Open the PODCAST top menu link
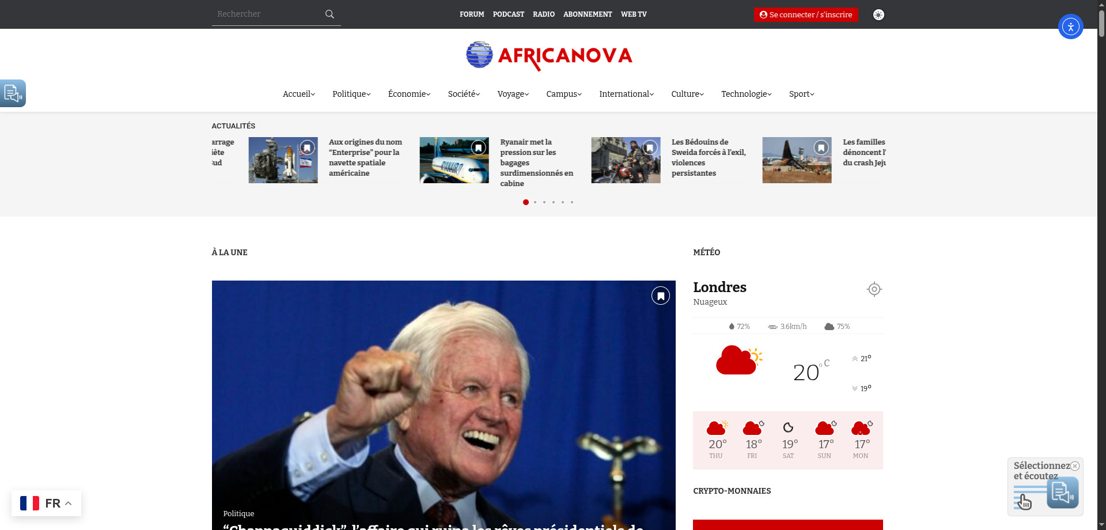The width and height of the screenshot is (1106, 530). tap(508, 14)
